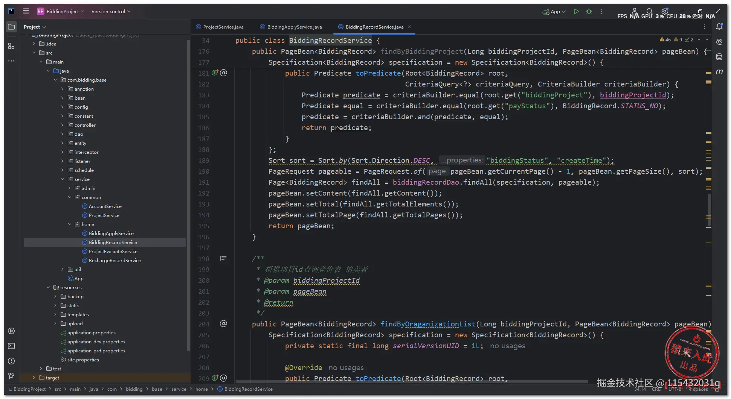Click the editor horizontal scrollbar
The height and width of the screenshot is (399, 731).
coord(412,381)
